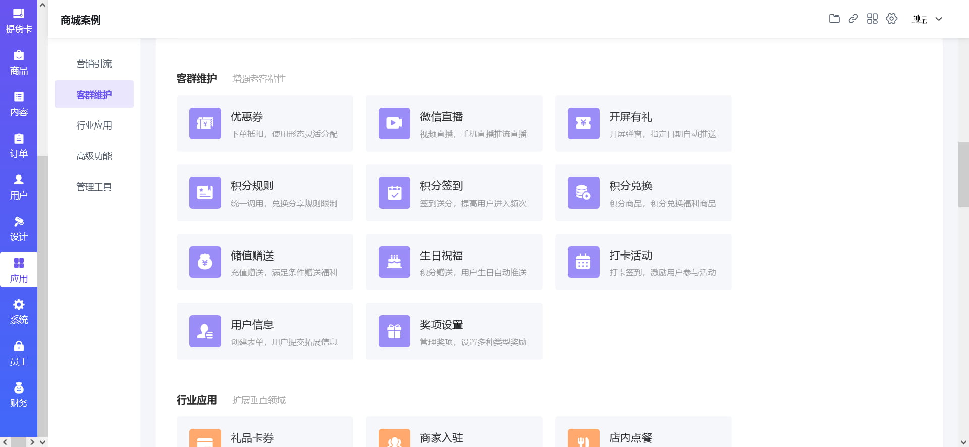Click the 打卡活动 title text
This screenshot has height=447, width=969.
(631, 256)
